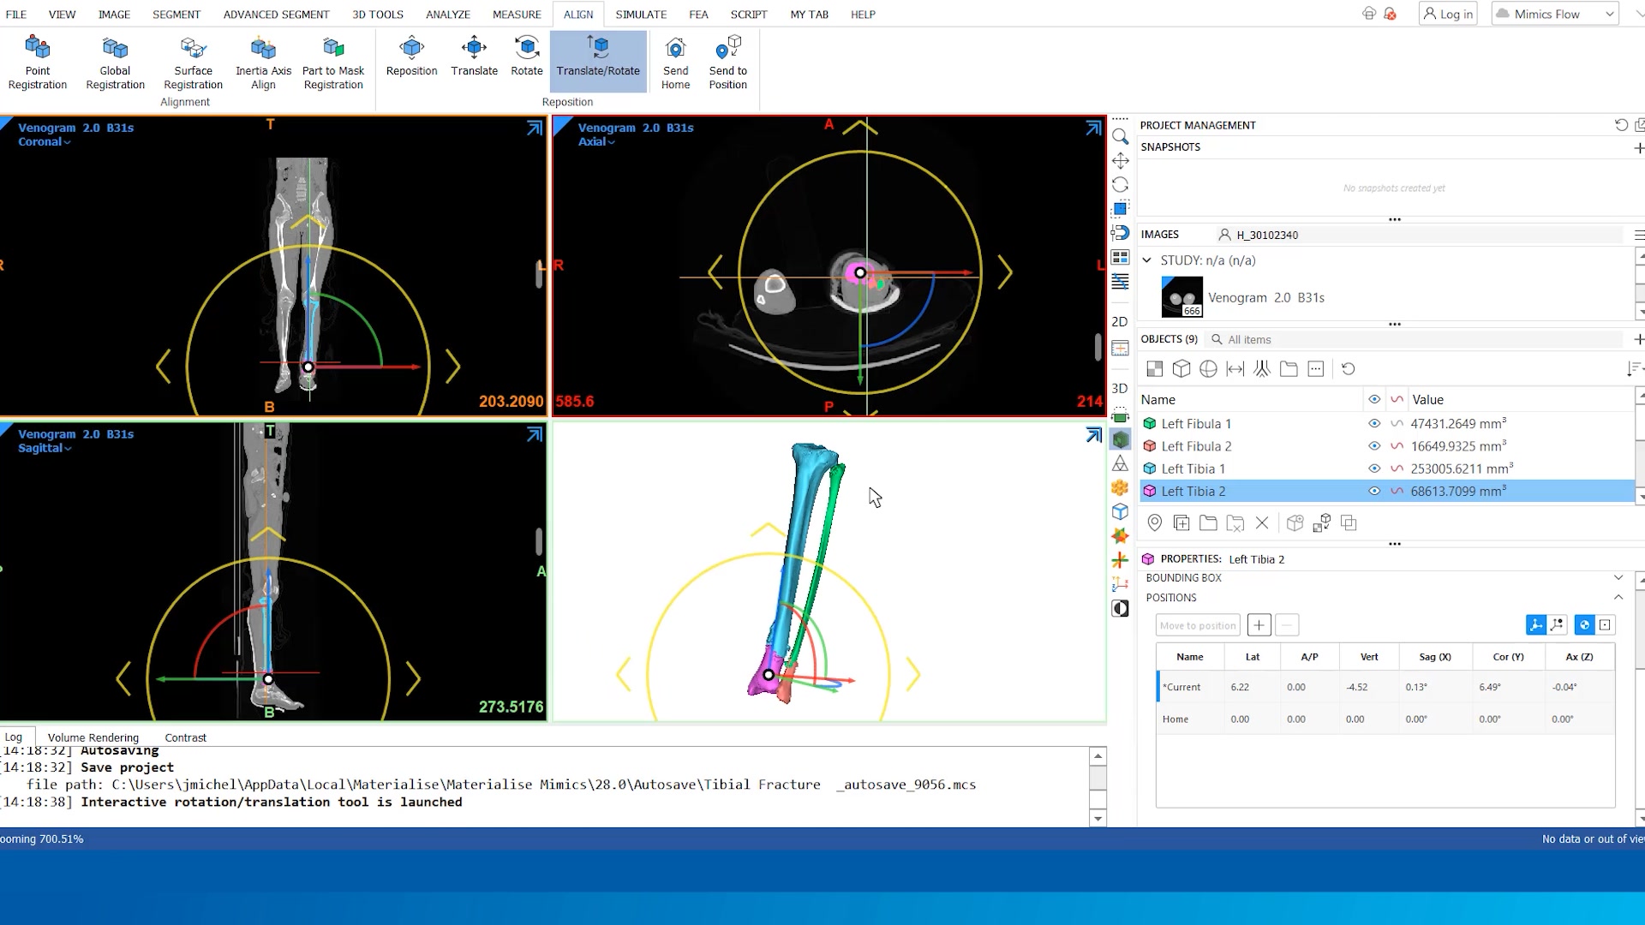Launch the Surface Registration tool
The image size is (1645, 925).
click(193, 63)
